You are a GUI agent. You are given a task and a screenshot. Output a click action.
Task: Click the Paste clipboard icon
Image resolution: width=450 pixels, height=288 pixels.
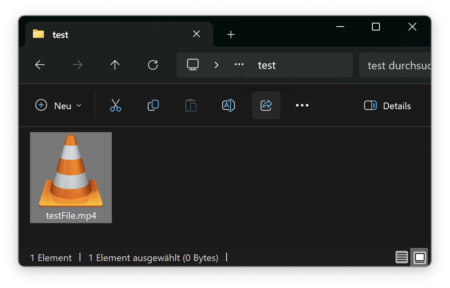tap(191, 105)
